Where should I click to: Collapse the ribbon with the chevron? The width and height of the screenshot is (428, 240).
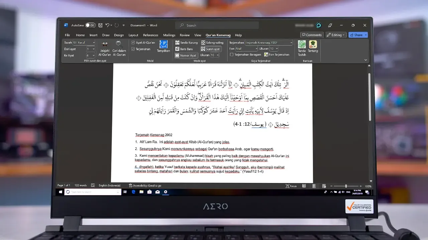coord(365,60)
